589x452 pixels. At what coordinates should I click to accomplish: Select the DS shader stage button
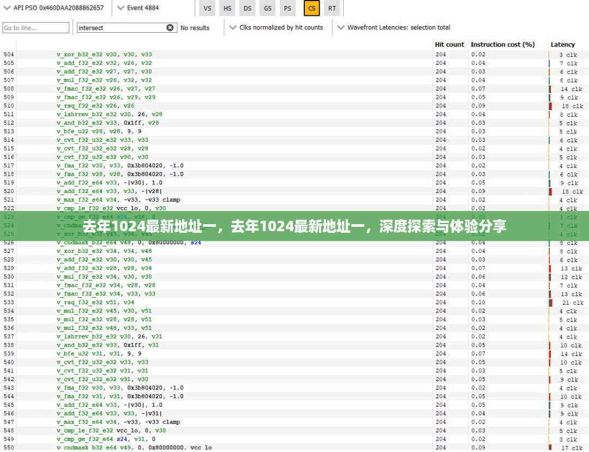[x=248, y=8]
